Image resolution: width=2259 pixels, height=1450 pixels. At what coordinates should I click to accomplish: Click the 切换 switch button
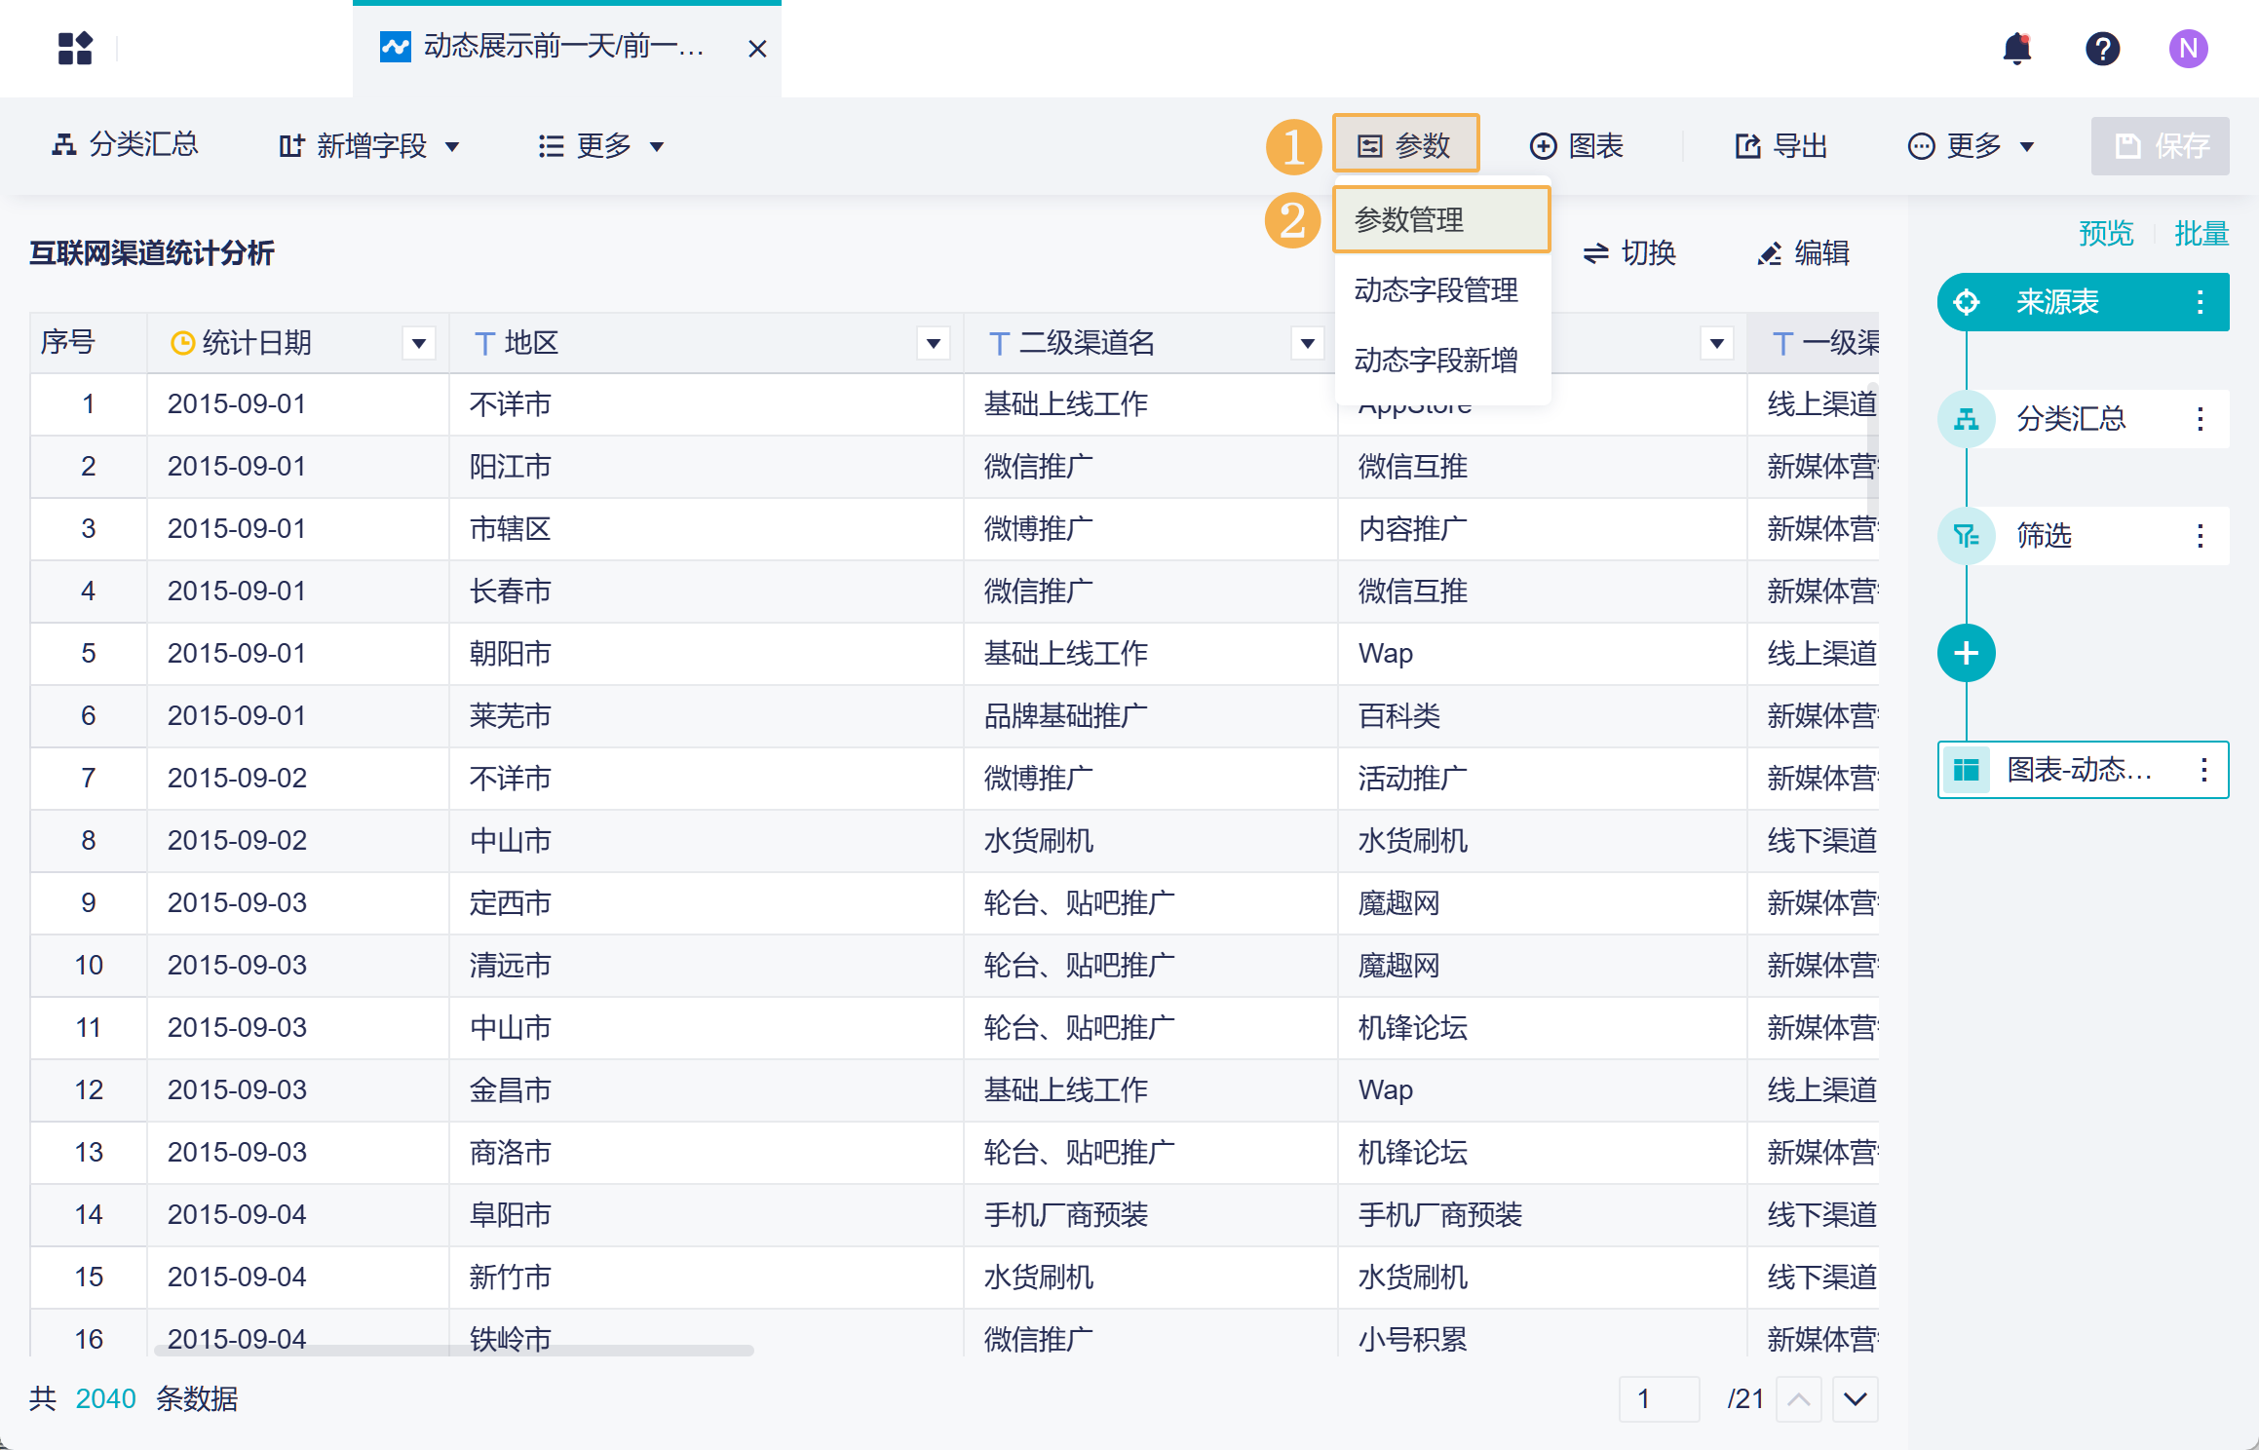coord(1628,253)
